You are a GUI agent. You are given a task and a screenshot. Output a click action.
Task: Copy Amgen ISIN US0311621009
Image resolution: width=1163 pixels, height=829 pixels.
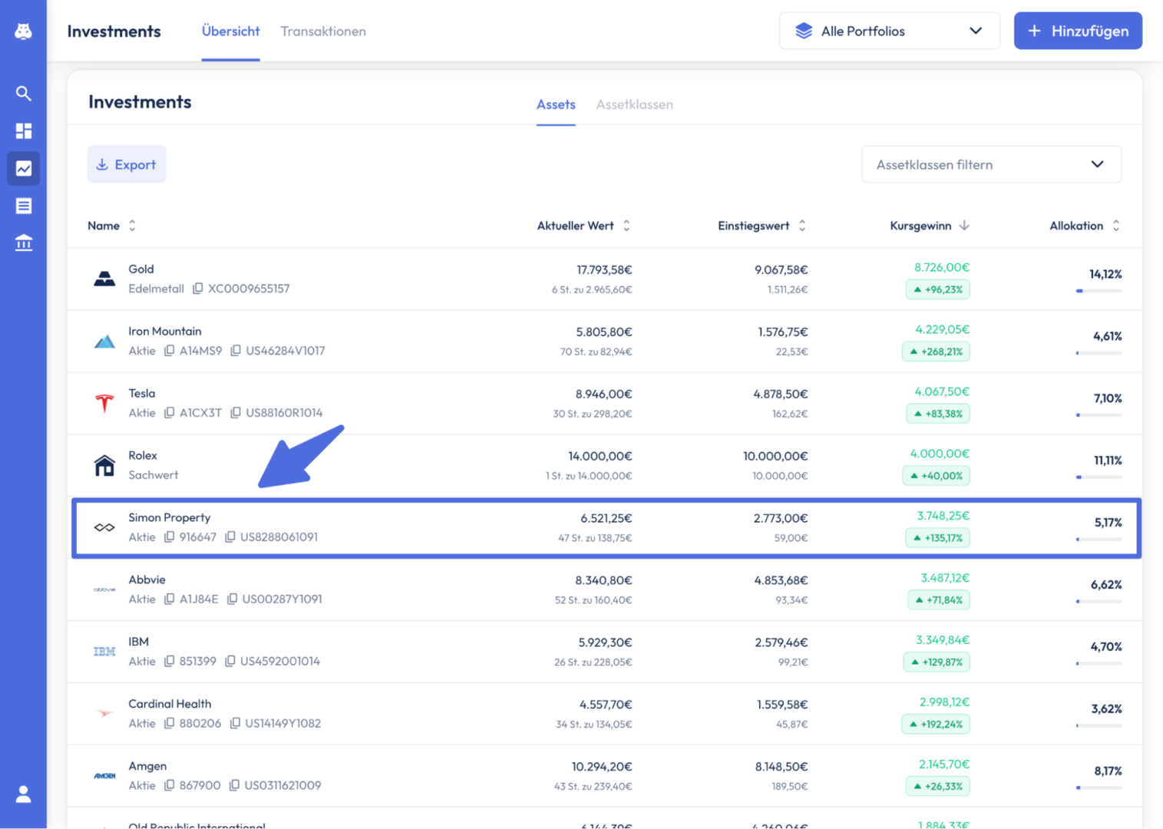(234, 786)
